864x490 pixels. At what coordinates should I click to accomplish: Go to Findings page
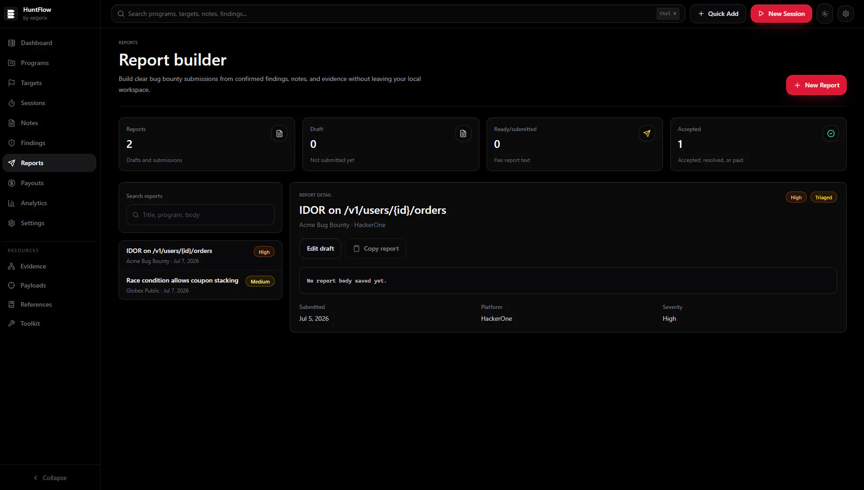(49, 143)
